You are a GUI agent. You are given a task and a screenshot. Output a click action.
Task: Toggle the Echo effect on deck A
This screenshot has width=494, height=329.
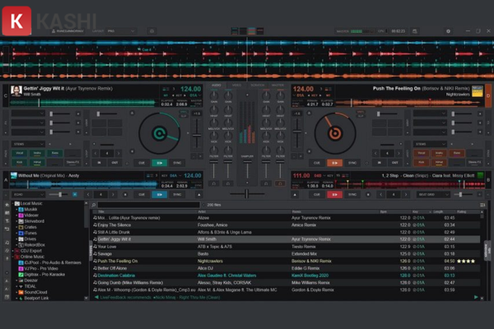tap(75, 195)
